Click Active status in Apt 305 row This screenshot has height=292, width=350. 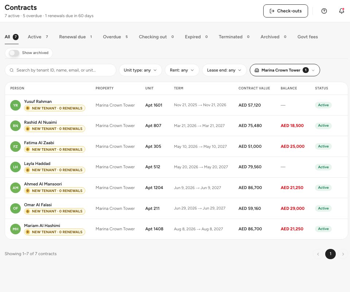(x=323, y=147)
